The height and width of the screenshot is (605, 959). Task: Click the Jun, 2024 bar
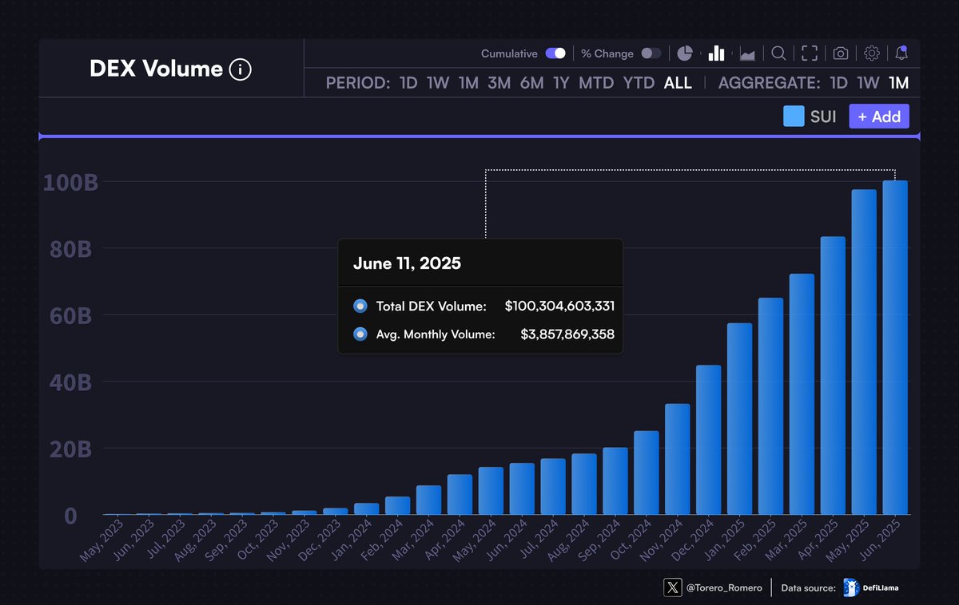[x=522, y=488]
